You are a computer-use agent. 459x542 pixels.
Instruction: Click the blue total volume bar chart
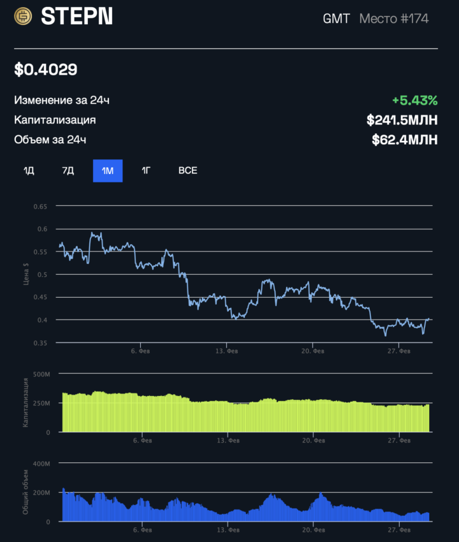tap(245, 506)
